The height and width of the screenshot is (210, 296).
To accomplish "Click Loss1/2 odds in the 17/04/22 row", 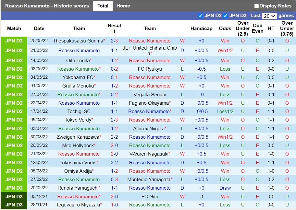I will click(x=225, y=111).
